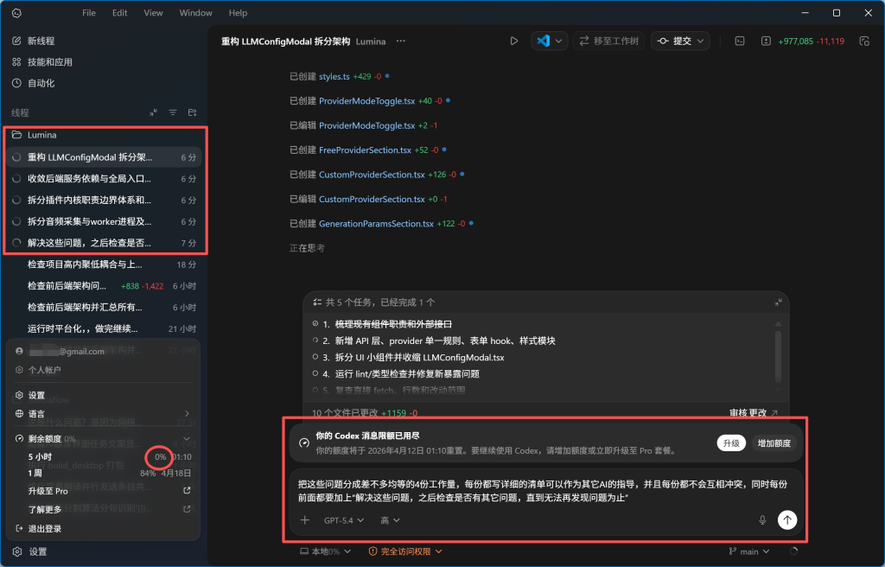Click the plus icon to attach content
885x567 pixels.
click(303, 519)
